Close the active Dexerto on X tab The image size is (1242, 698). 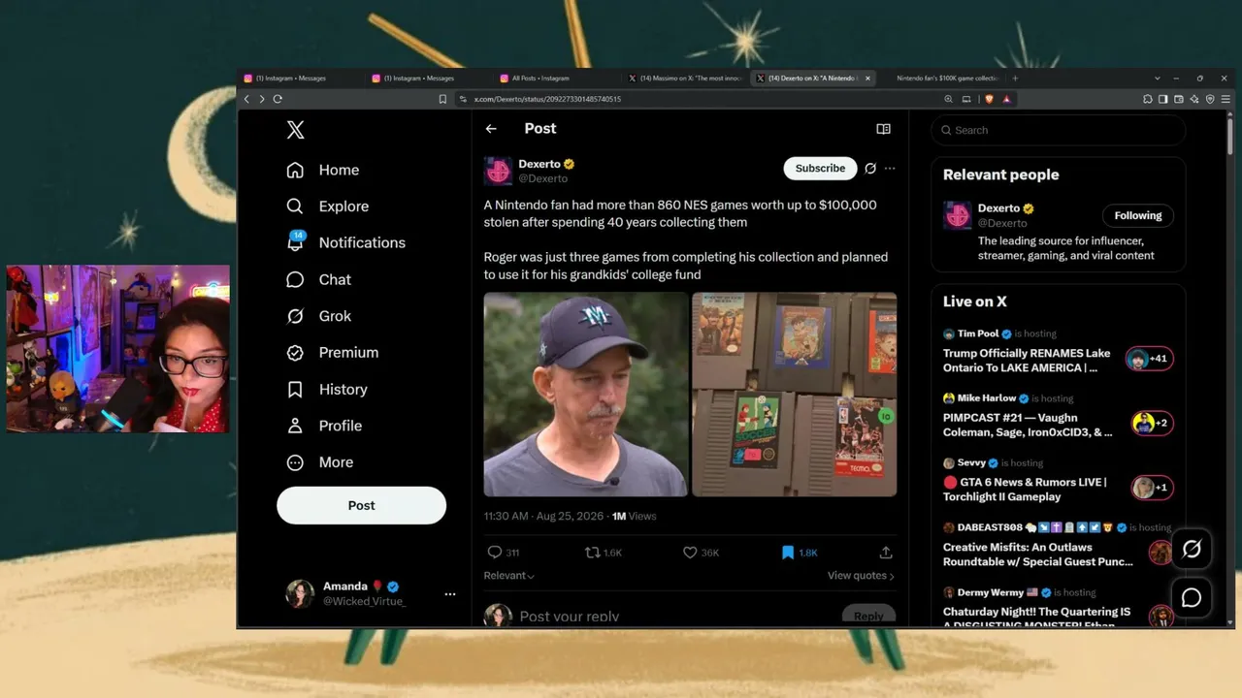click(867, 79)
